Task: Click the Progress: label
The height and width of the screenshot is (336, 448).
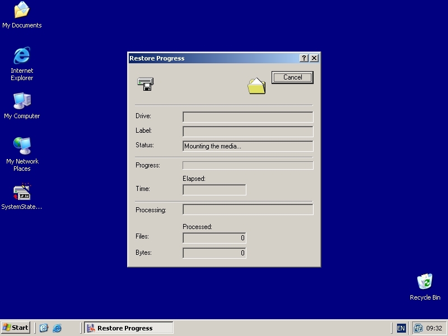Action: (148, 165)
